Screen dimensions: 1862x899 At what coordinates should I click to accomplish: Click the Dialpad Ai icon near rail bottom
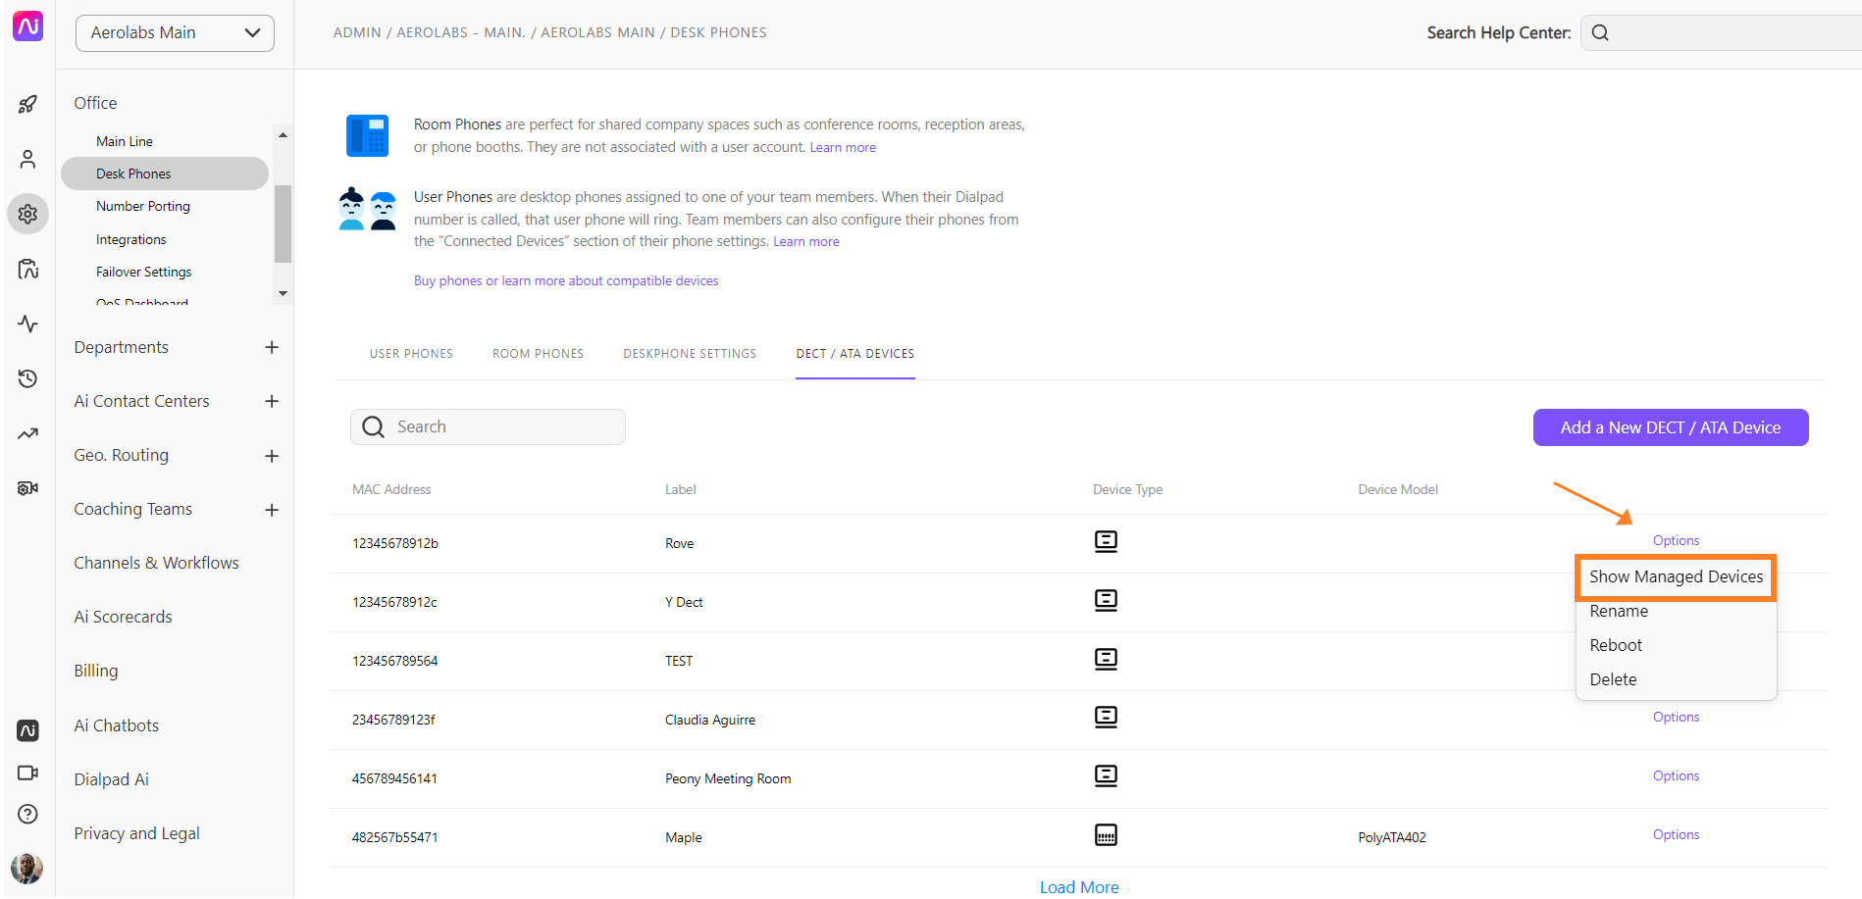tap(27, 730)
